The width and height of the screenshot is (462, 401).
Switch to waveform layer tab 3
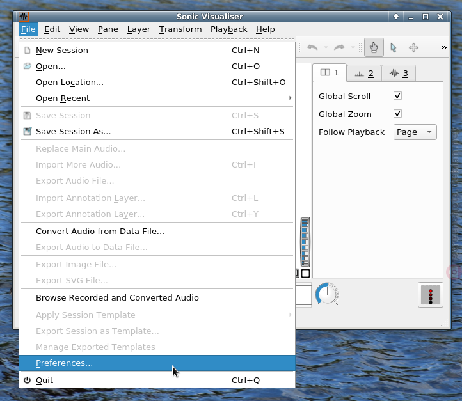tap(399, 74)
